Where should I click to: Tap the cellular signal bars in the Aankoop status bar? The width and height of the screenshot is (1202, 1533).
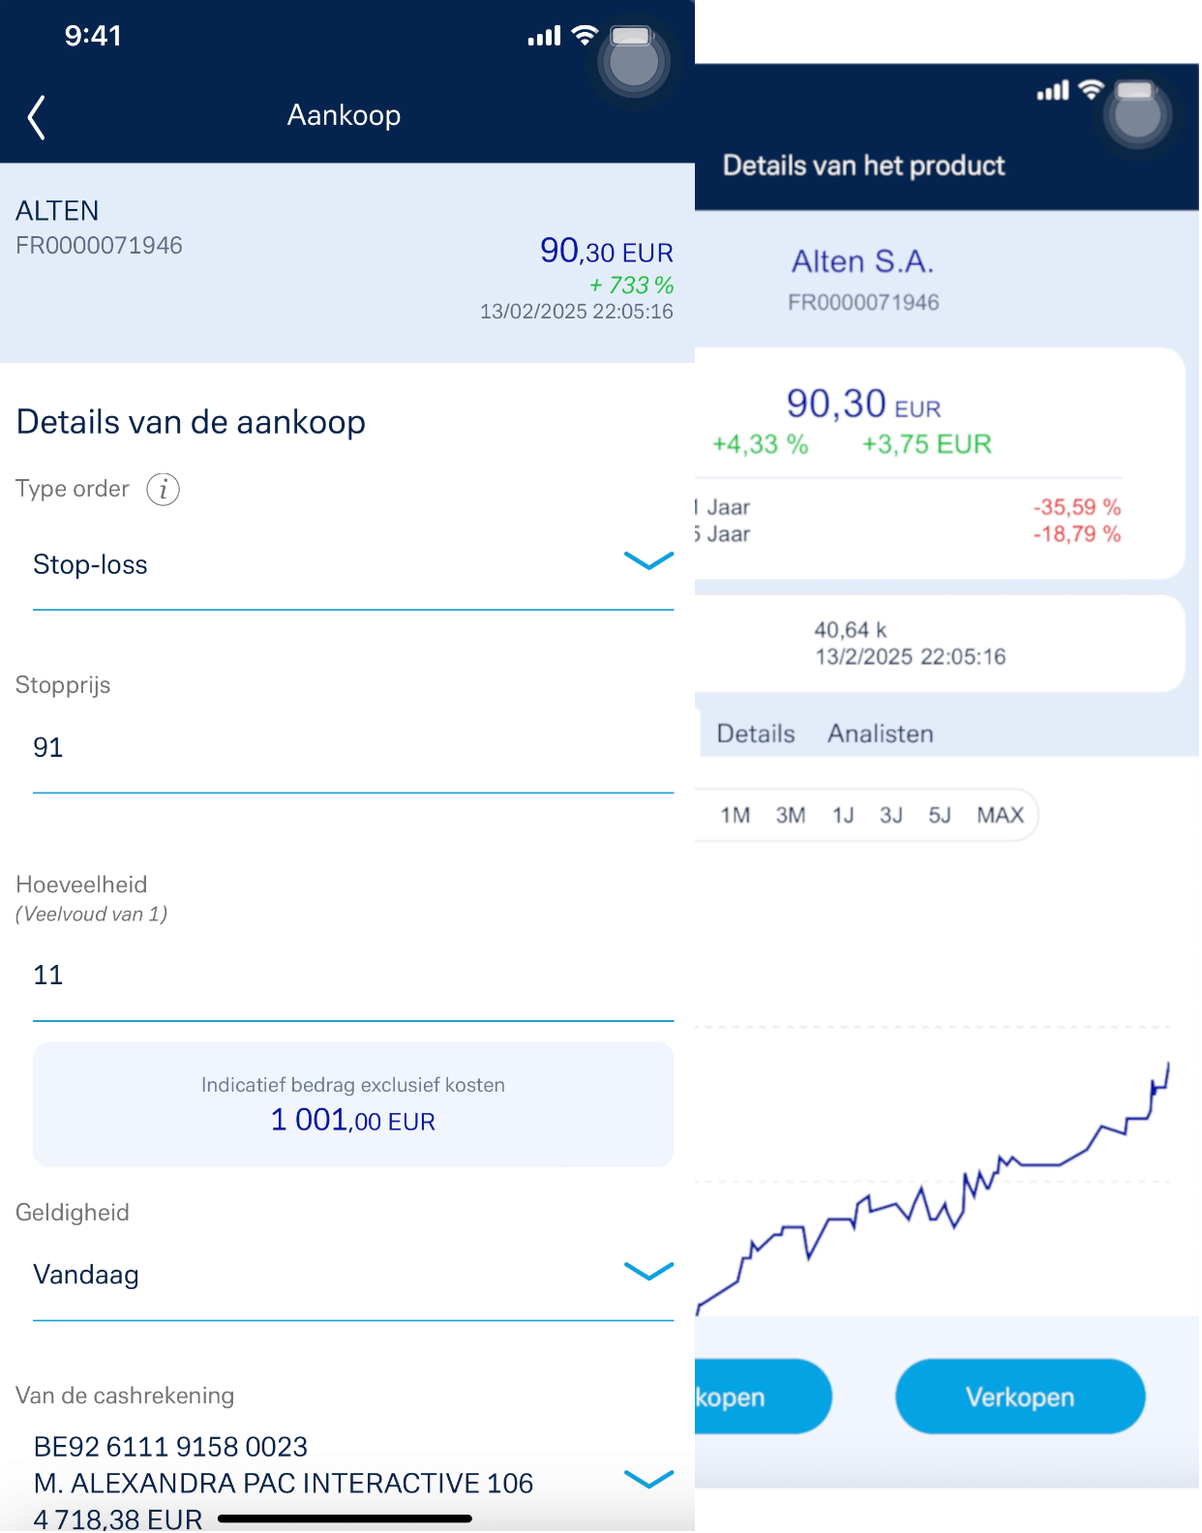point(544,37)
